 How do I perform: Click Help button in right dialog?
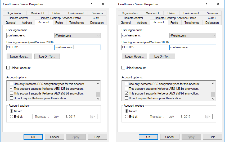click(x=212, y=137)
